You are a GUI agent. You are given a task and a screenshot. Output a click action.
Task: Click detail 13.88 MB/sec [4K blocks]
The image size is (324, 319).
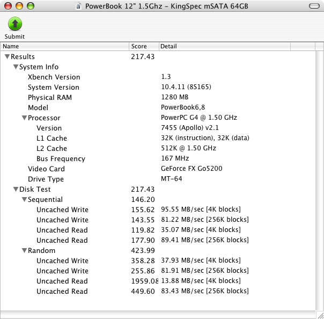201,280
